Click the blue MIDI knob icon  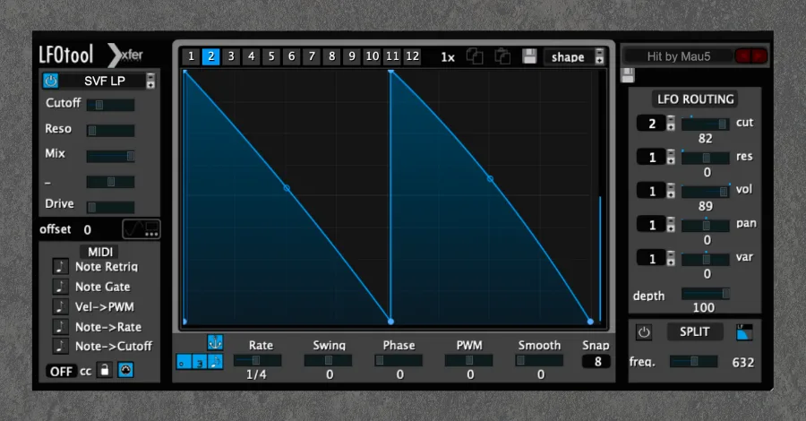125,370
